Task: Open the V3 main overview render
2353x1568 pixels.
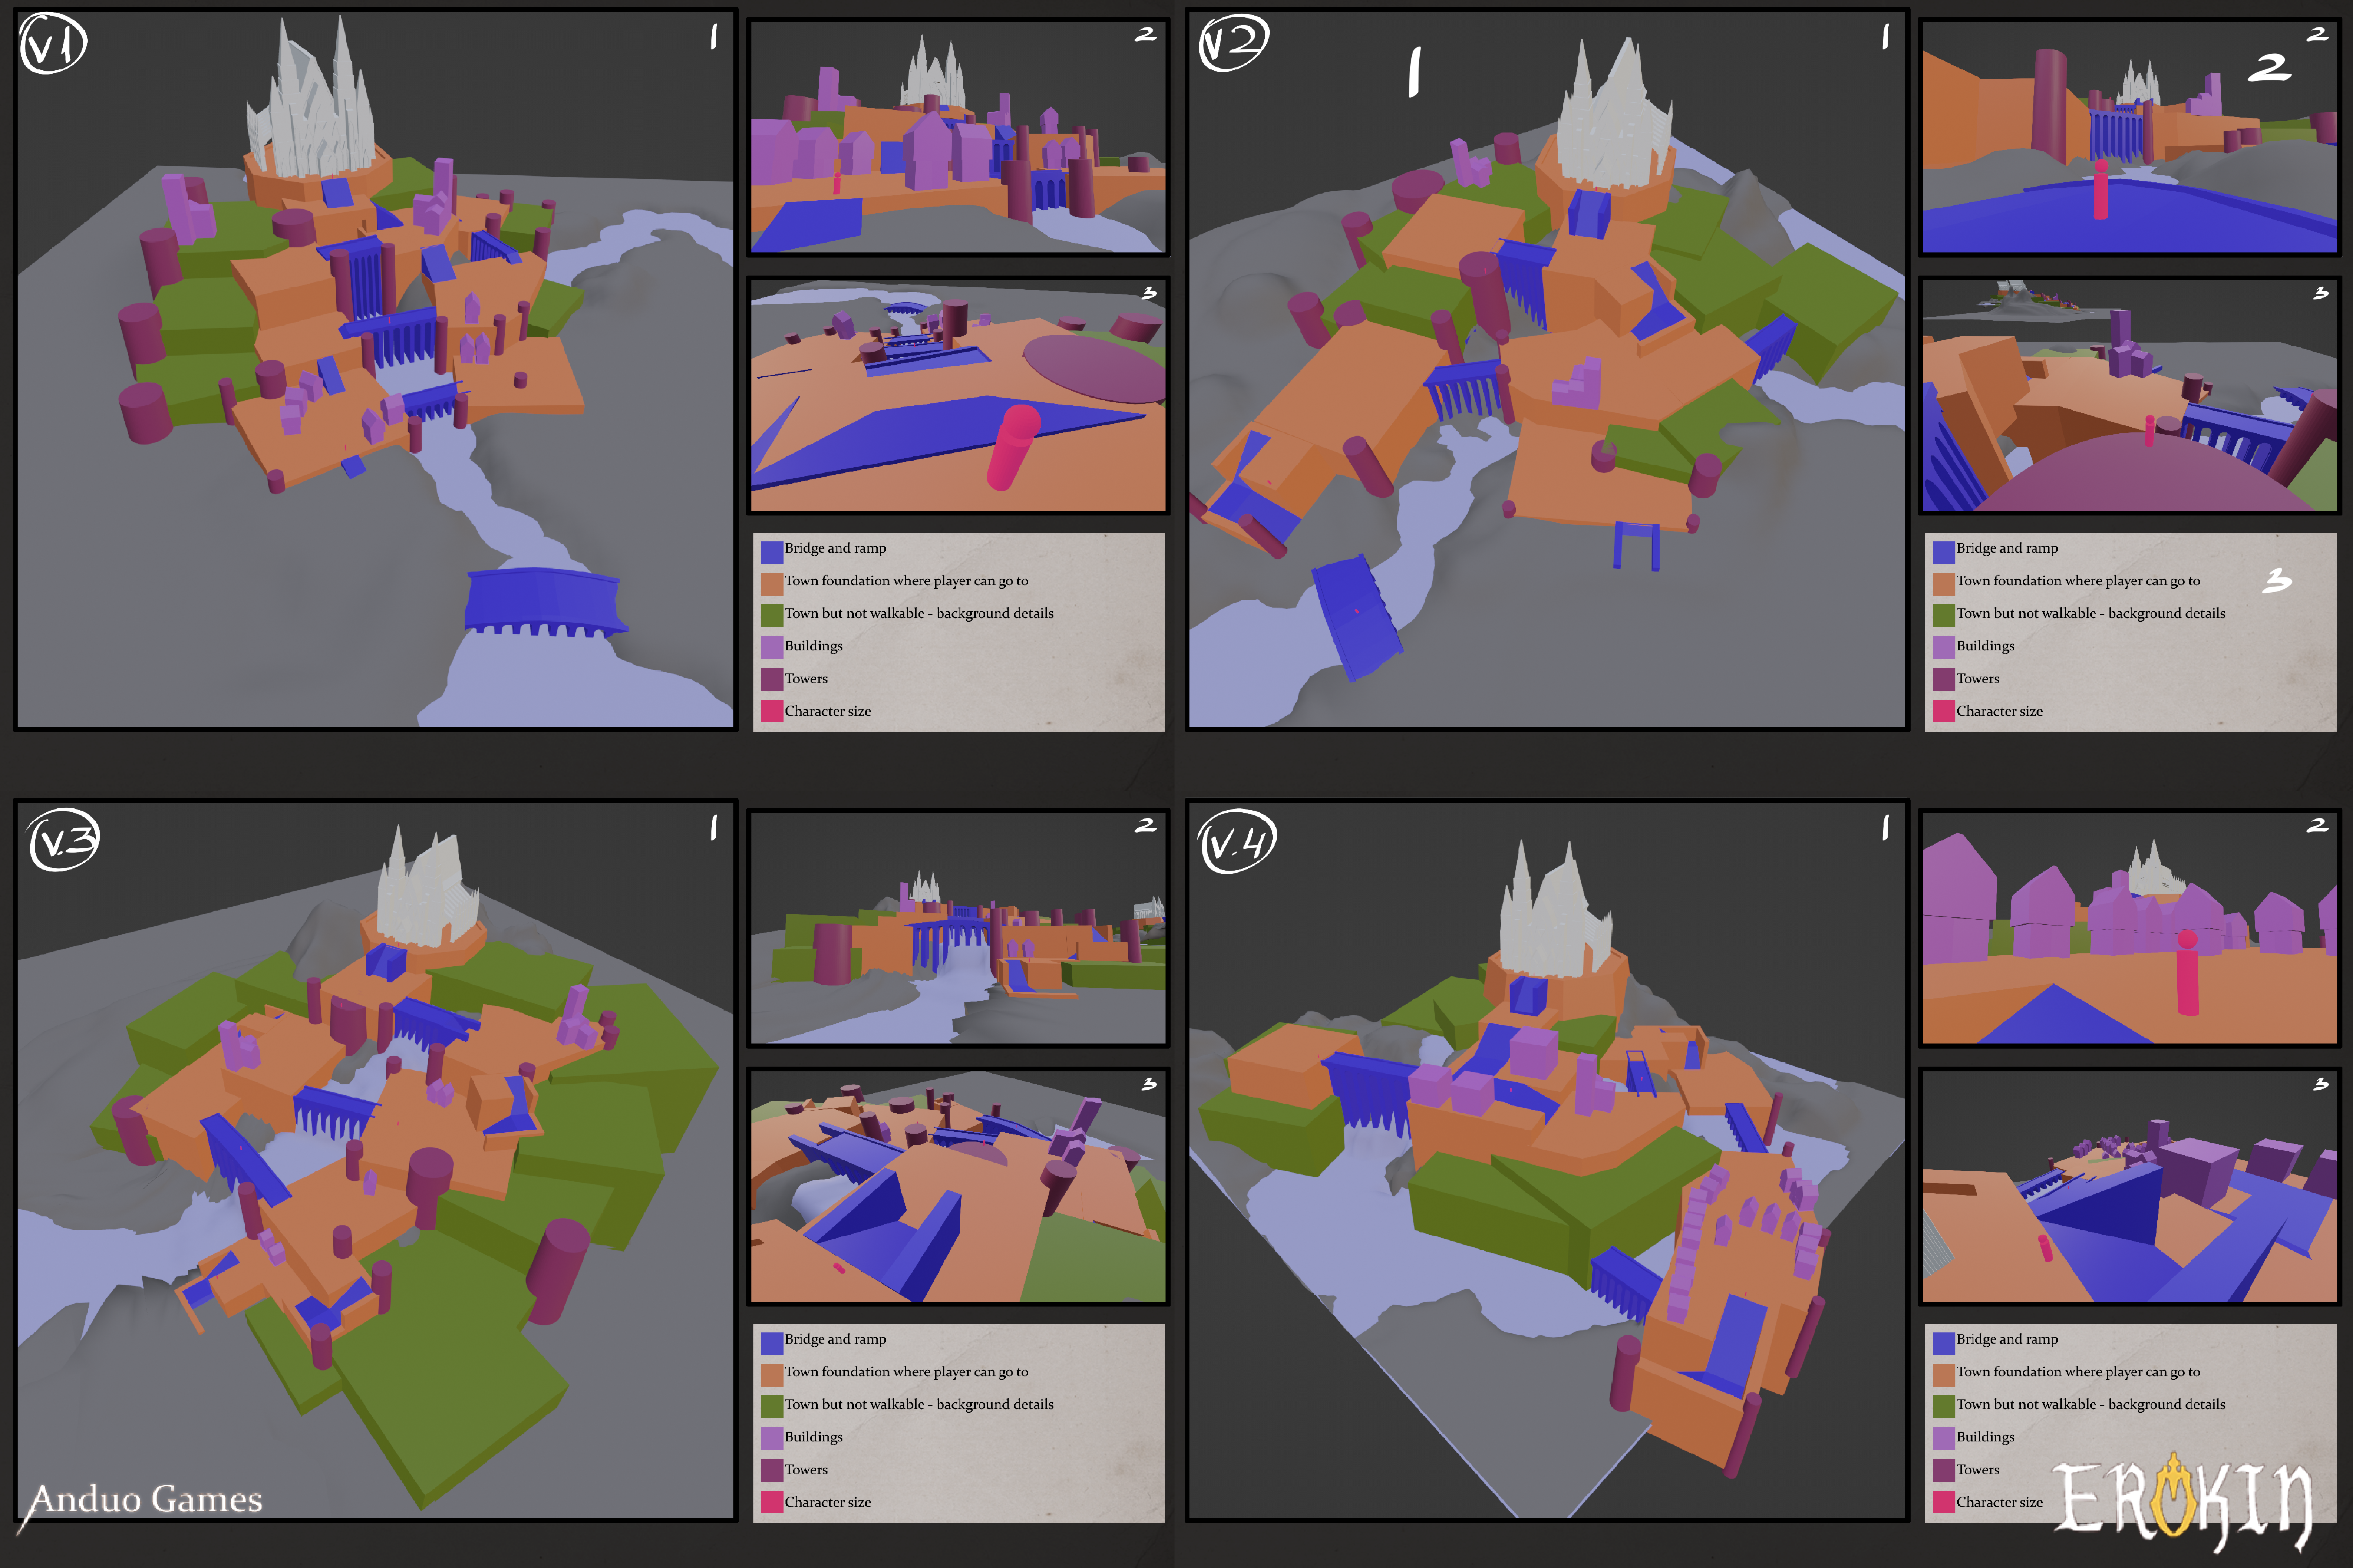Action: coord(375,1160)
